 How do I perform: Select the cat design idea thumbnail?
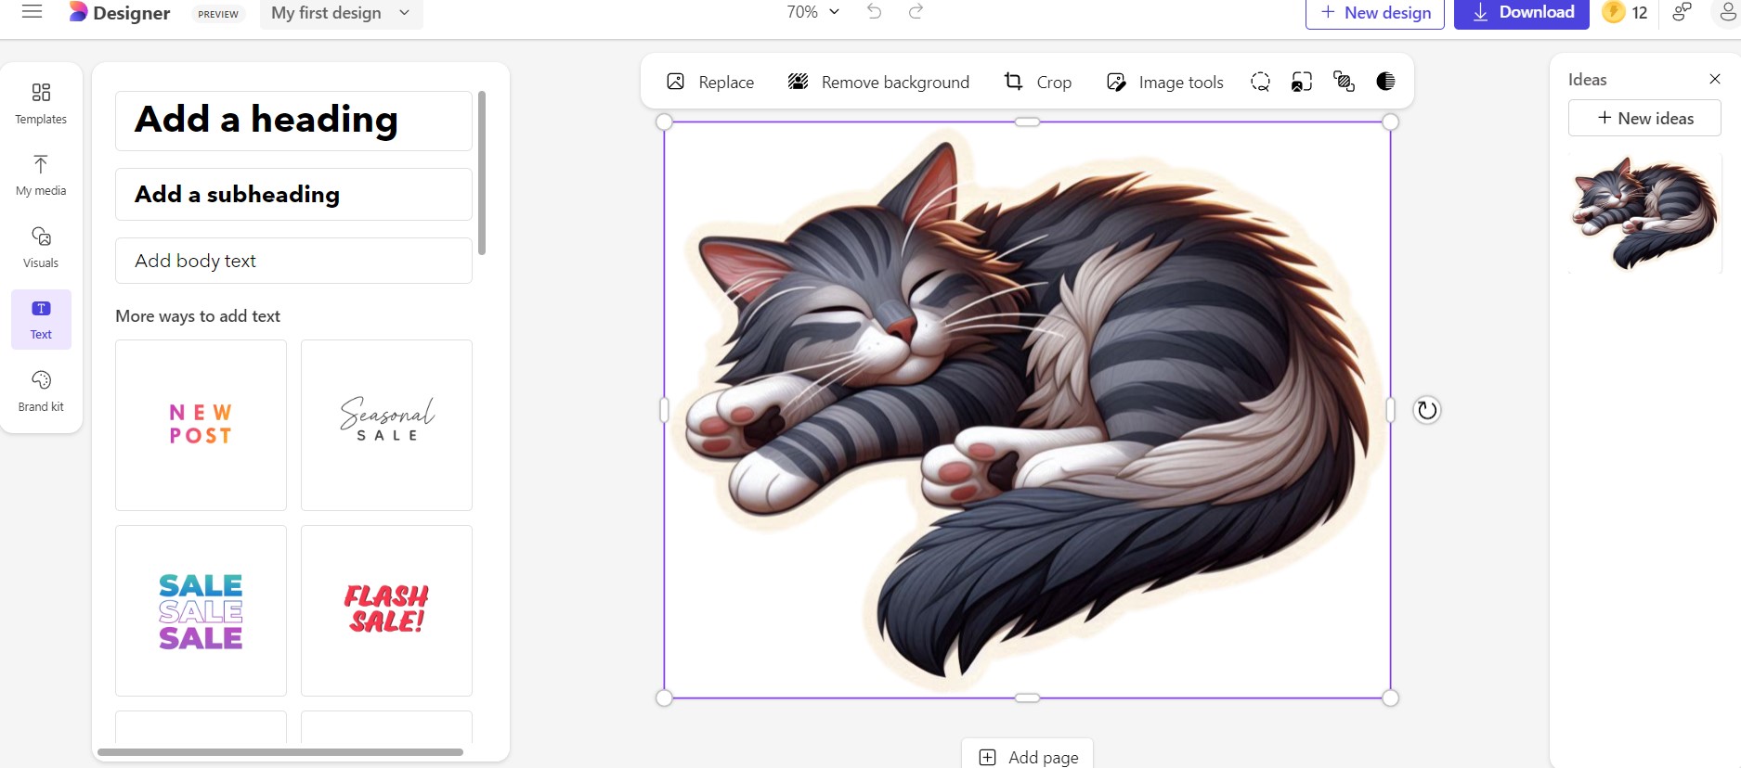[x=1644, y=213]
